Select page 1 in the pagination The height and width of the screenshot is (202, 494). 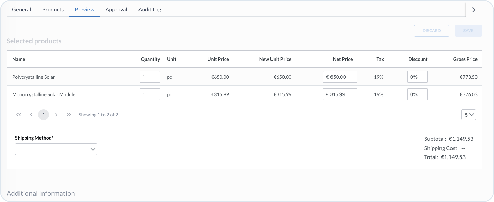[44, 115]
